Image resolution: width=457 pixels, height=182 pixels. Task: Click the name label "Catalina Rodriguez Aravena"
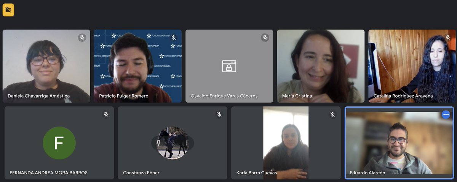coord(403,96)
